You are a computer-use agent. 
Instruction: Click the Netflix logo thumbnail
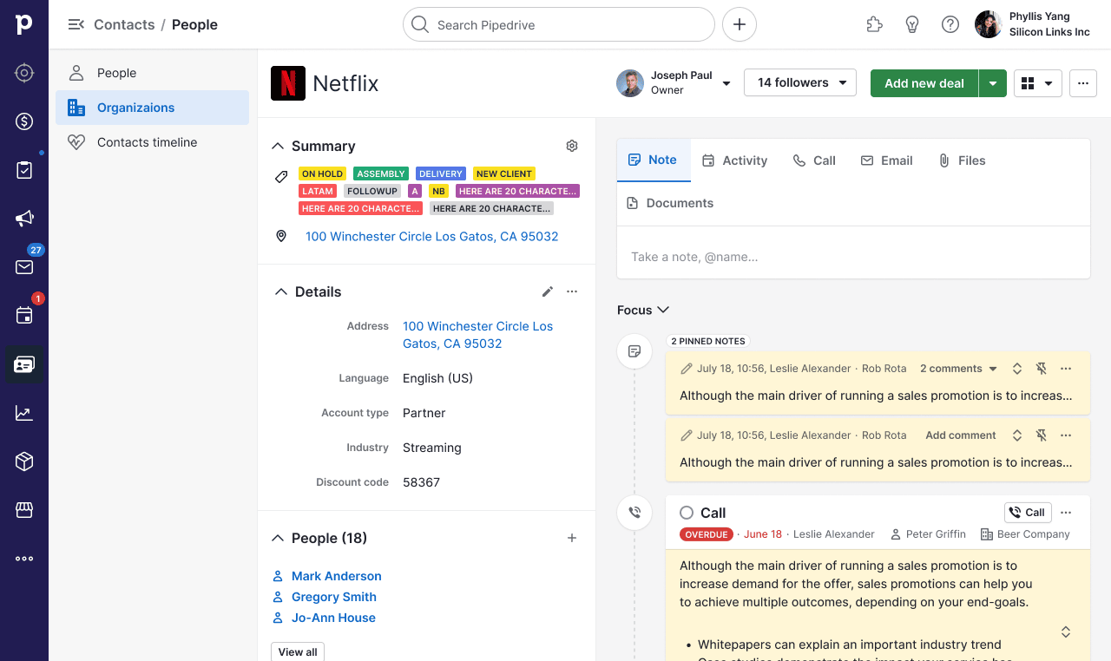point(288,83)
